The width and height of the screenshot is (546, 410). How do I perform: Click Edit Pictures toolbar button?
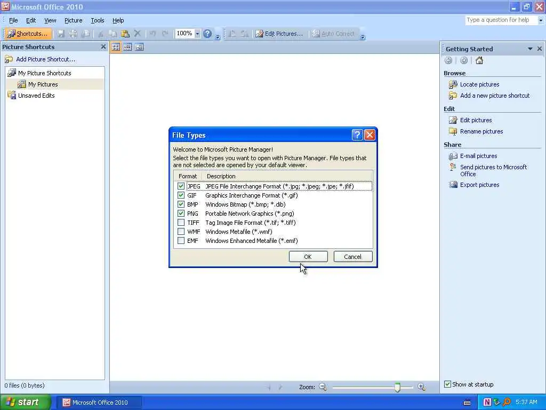279,34
